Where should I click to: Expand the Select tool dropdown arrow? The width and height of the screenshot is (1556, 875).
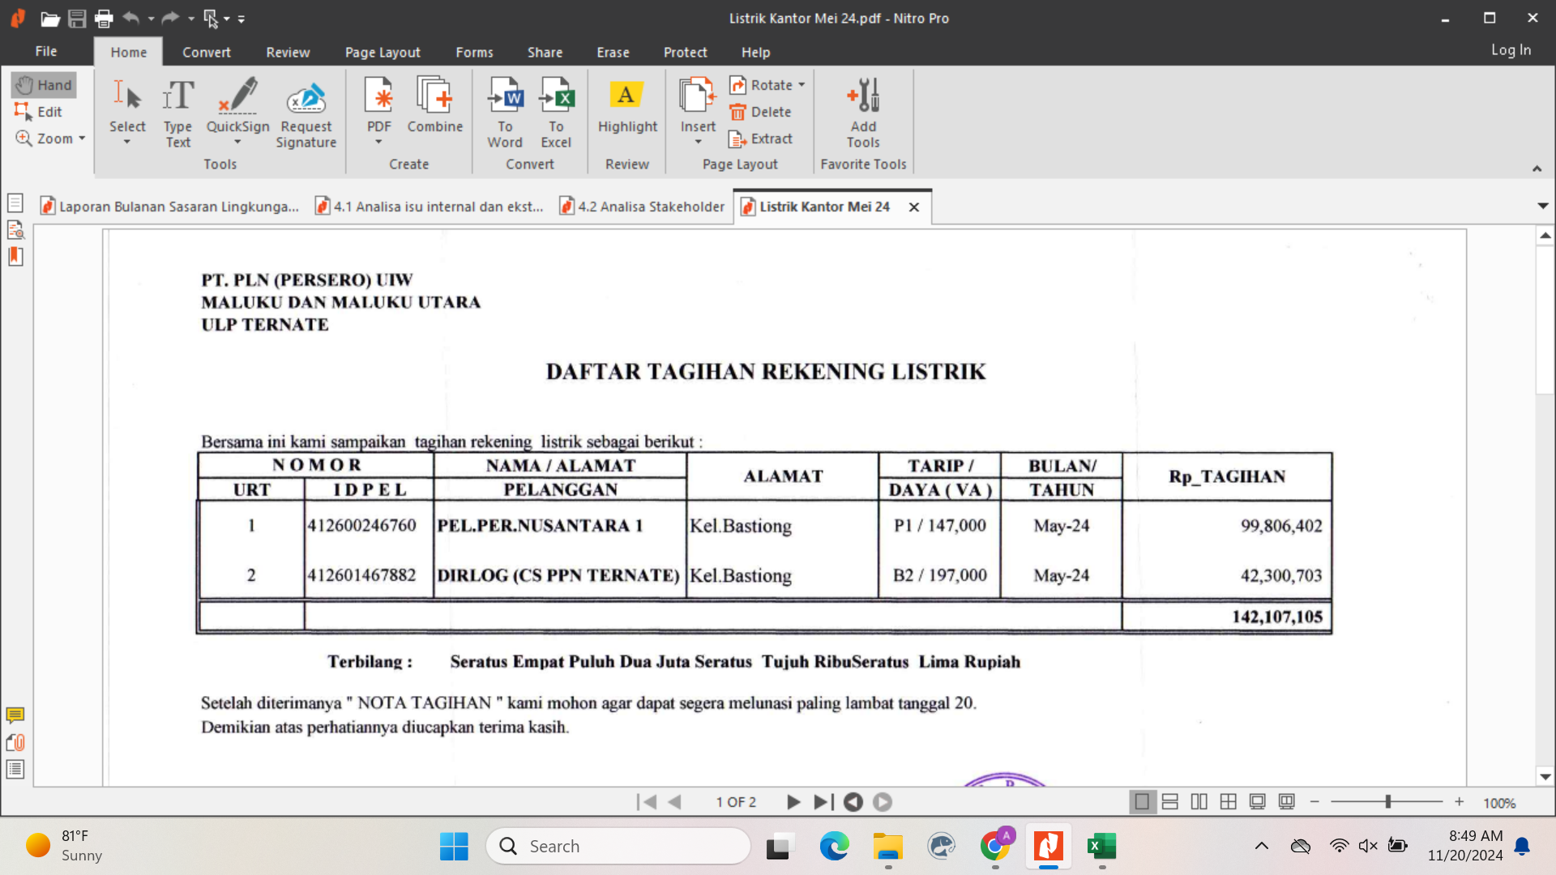[127, 143]
